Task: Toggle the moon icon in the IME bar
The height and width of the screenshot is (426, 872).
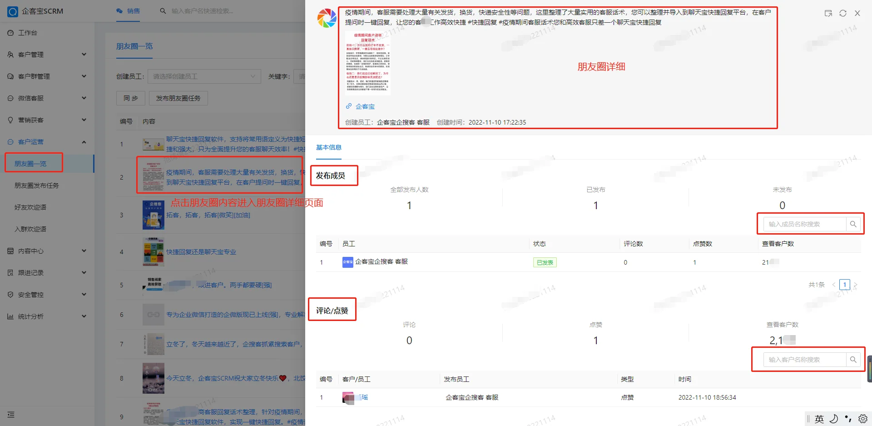Action: point(834,419)
